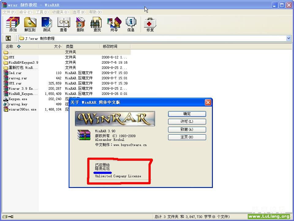Click the 信息 (Info) toolbar icon

[131, 24]
